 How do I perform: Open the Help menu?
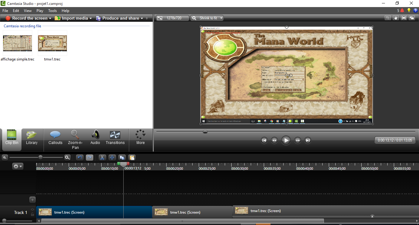(65, 10)
